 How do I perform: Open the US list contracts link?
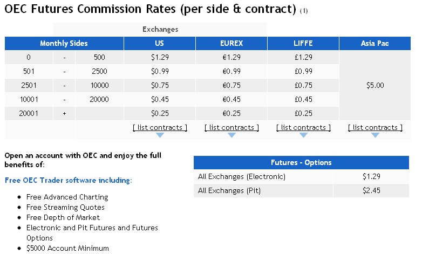point(160,127)
